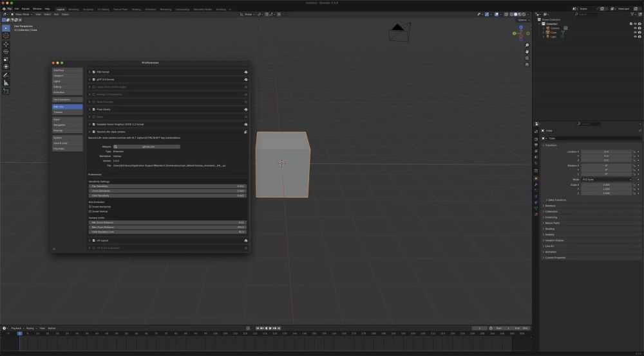This screenshot has height=356, width=644.
Task: Select the Cursor tool in the viewport toolbar
Action: tap(6, 35)
